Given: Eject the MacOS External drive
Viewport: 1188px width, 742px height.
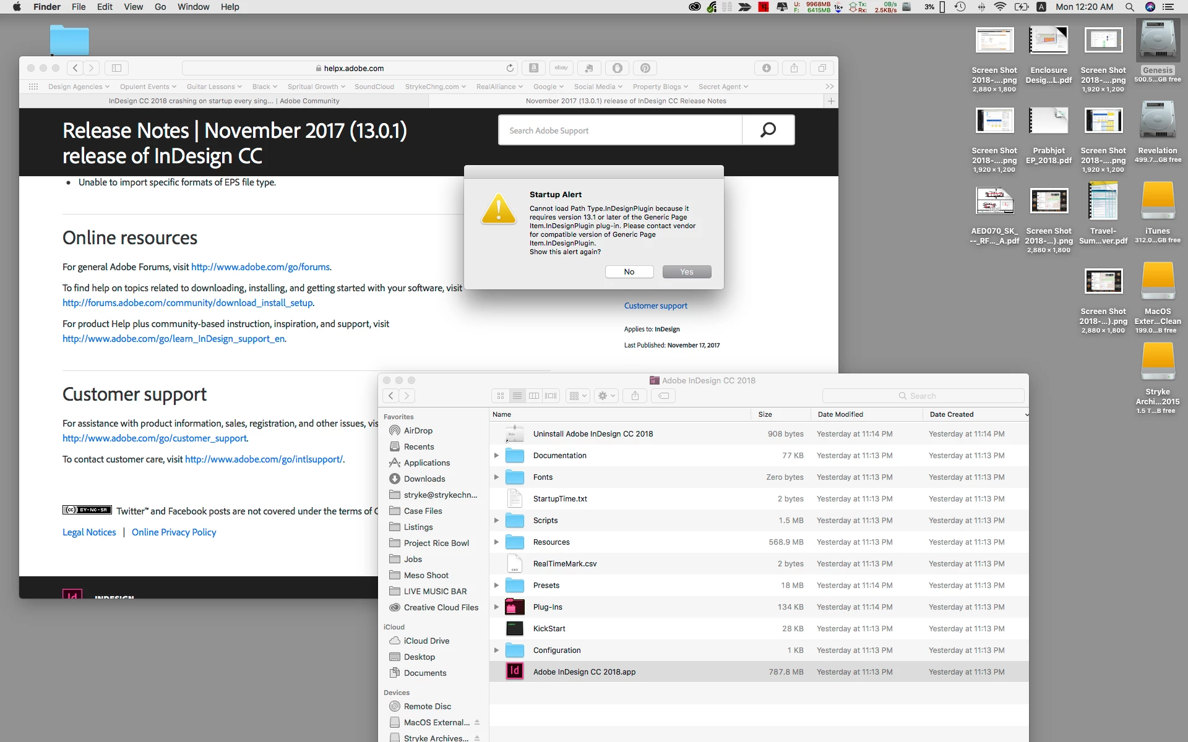Looking at the screenshot, I should [477, 722].
